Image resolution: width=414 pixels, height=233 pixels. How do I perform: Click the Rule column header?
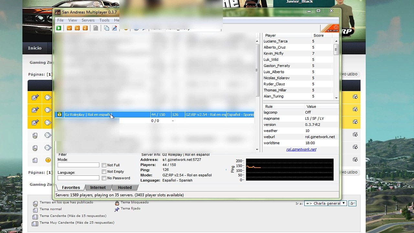[284, 106]
